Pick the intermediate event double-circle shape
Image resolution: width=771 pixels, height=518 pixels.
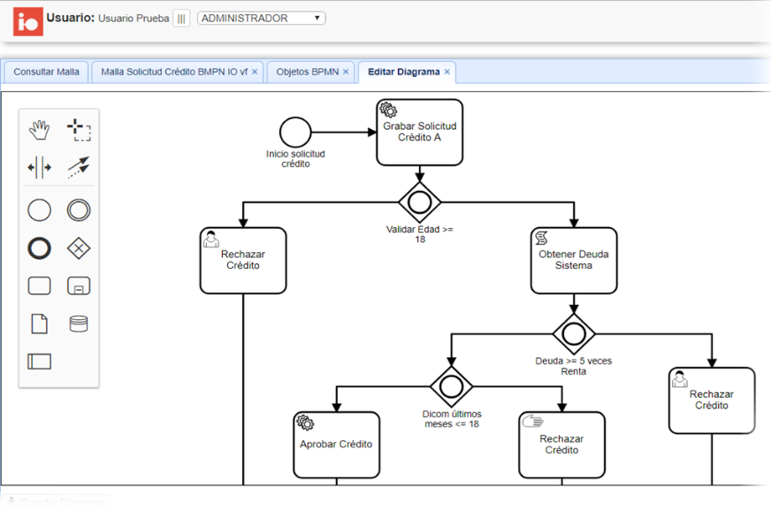tap(79, 210)
